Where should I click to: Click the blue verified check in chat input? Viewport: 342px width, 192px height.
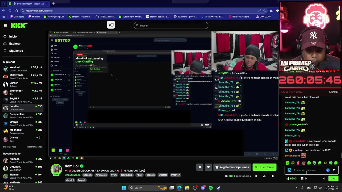(x=328, y=170)
